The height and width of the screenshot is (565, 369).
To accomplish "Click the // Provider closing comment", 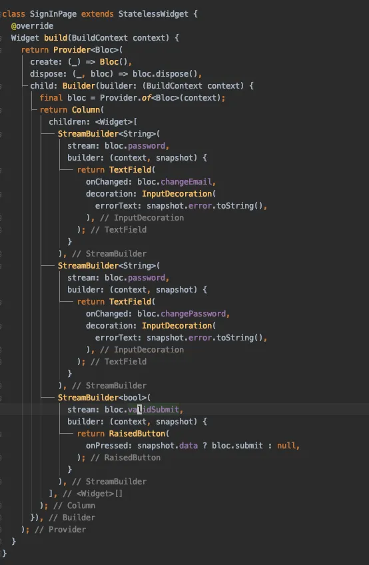I will point(60,529).
